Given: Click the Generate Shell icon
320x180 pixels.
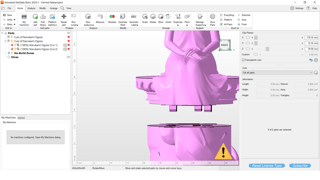Looking at the screenshot, I should (x=123, y=17).
